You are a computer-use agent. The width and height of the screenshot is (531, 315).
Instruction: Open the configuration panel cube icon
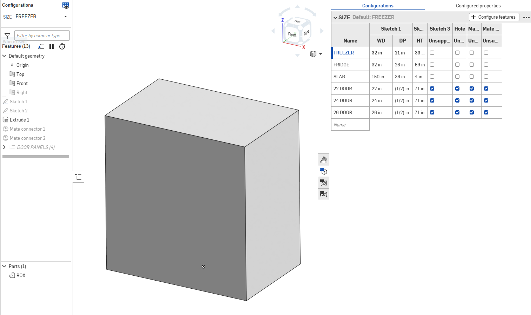pos(323,171)
